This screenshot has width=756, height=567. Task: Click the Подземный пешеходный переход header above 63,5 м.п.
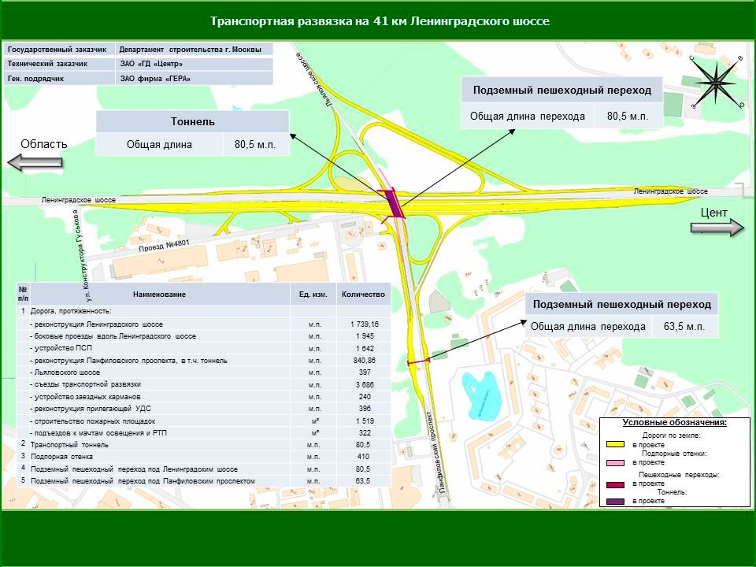click(621, 304)
